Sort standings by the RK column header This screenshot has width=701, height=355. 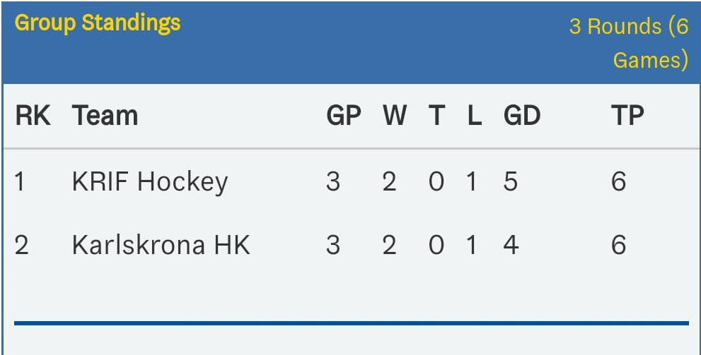(33, 116)
